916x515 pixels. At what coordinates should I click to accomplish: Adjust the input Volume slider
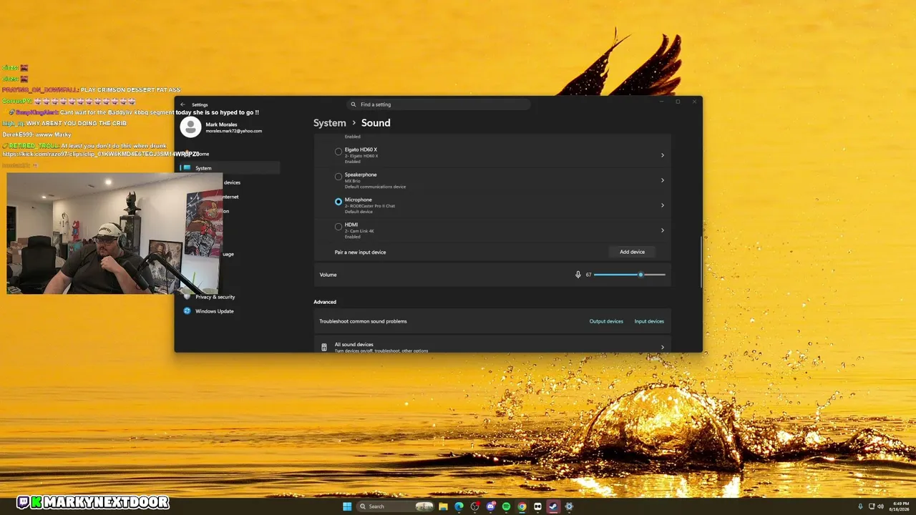coord(630,275)
